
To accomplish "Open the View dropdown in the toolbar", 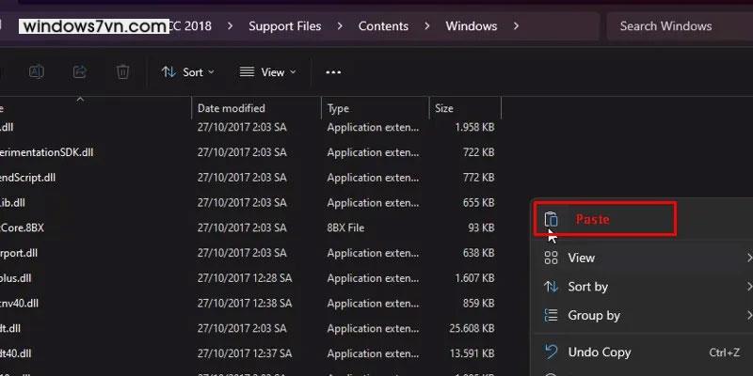I will pos(267,71).
